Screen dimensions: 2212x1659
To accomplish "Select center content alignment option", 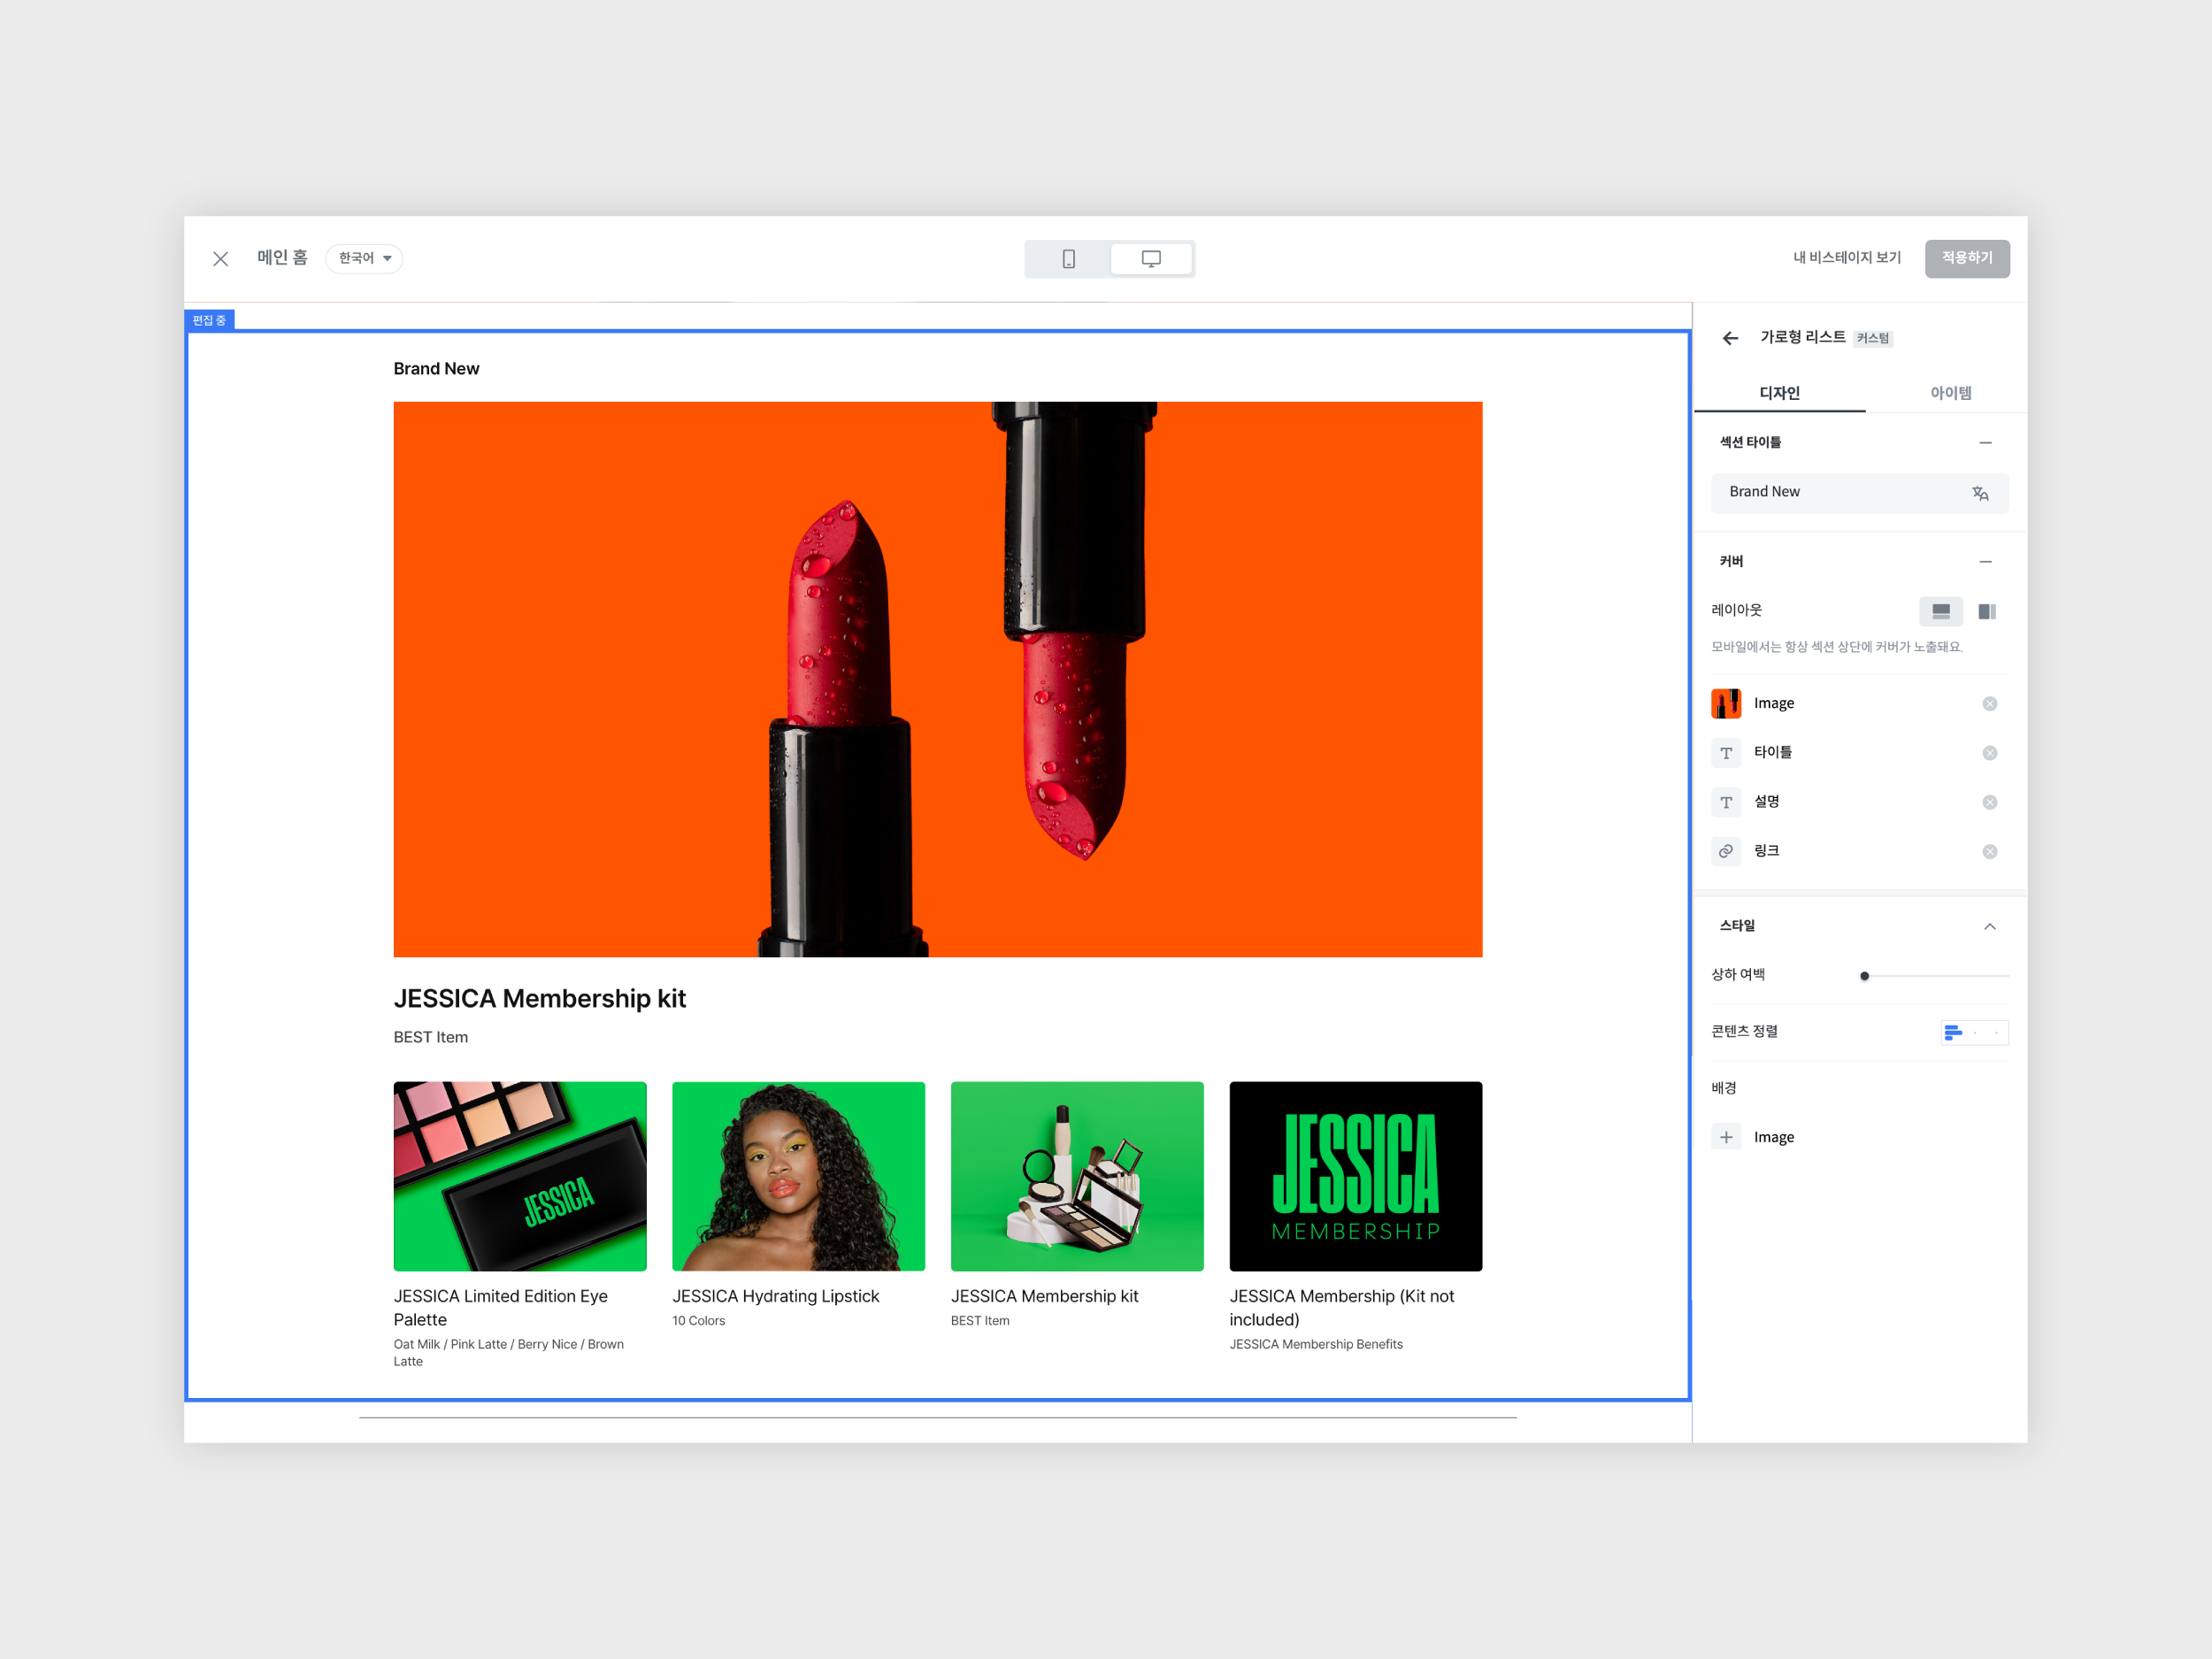I will pos(1975,1033).
